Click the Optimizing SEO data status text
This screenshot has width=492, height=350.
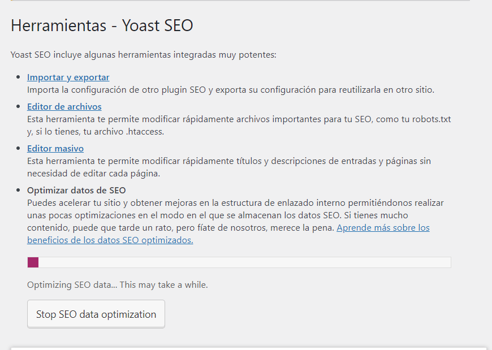pyautogui.click(x=118, y=285)
